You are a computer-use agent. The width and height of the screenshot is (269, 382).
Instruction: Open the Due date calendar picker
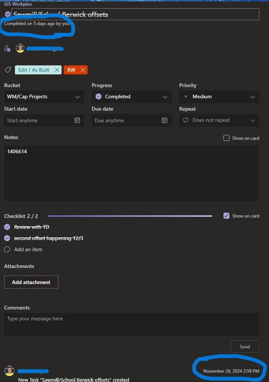coord(165,120)
